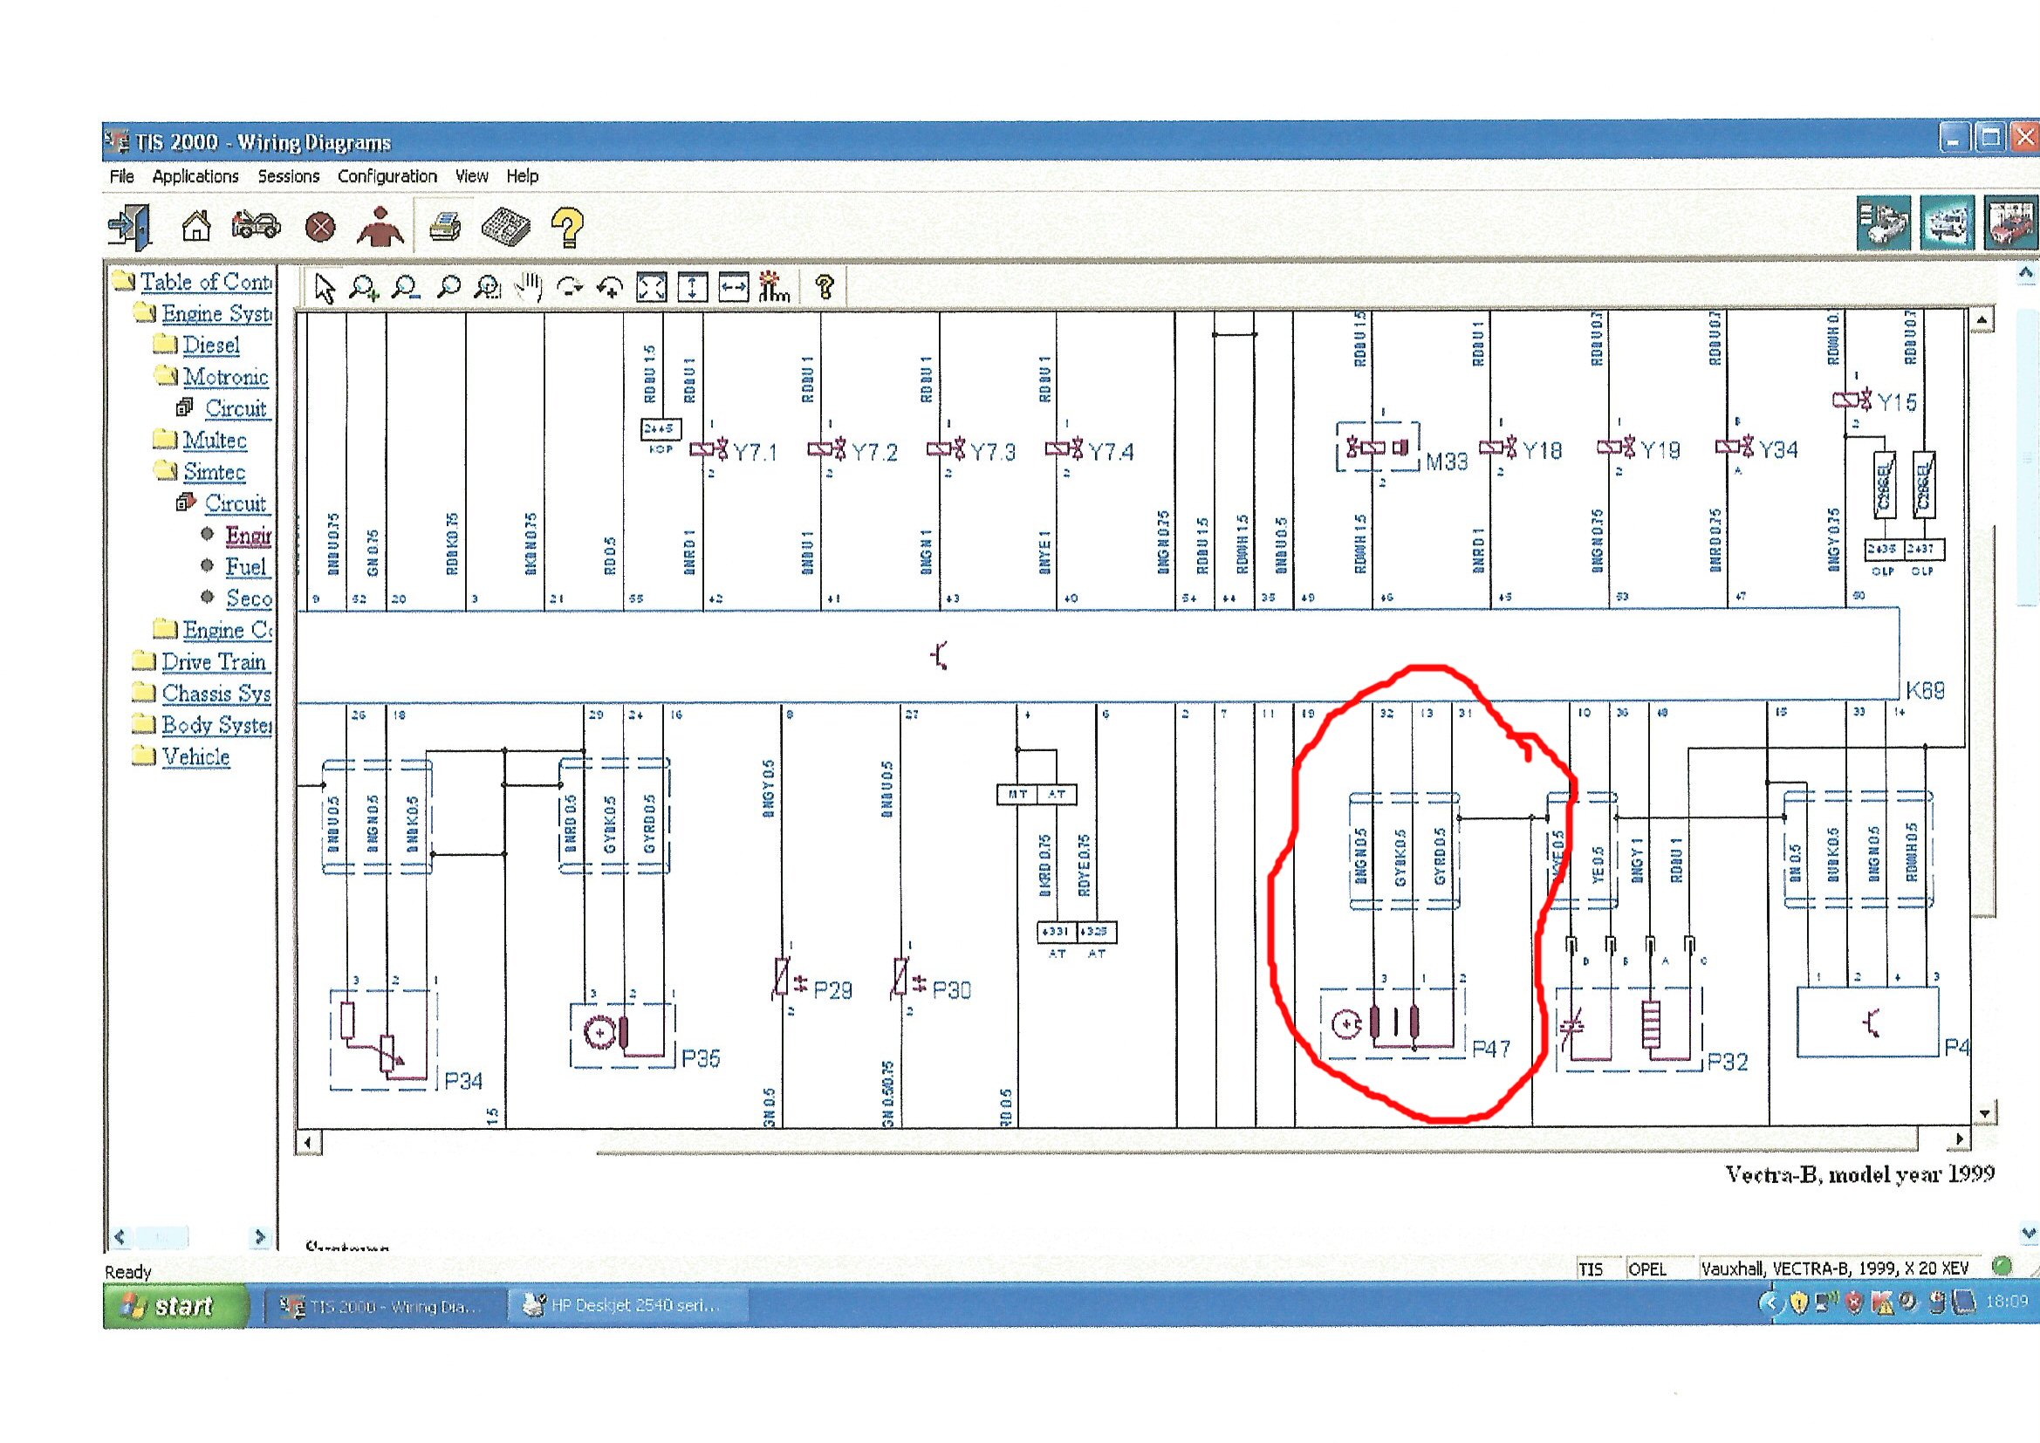Click the fit to height icon
Viewport: 2040px width, 1443px height.
coord(692,287)
